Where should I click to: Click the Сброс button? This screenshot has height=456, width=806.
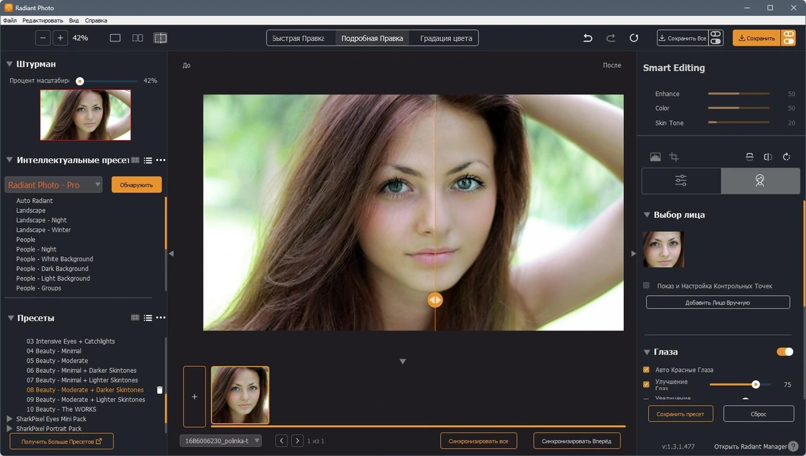pos(758,414)
